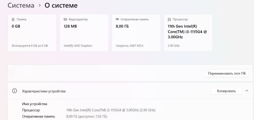Click the info icon beside Характеристики устройства
254x120 pixels.
pos(15,91)
